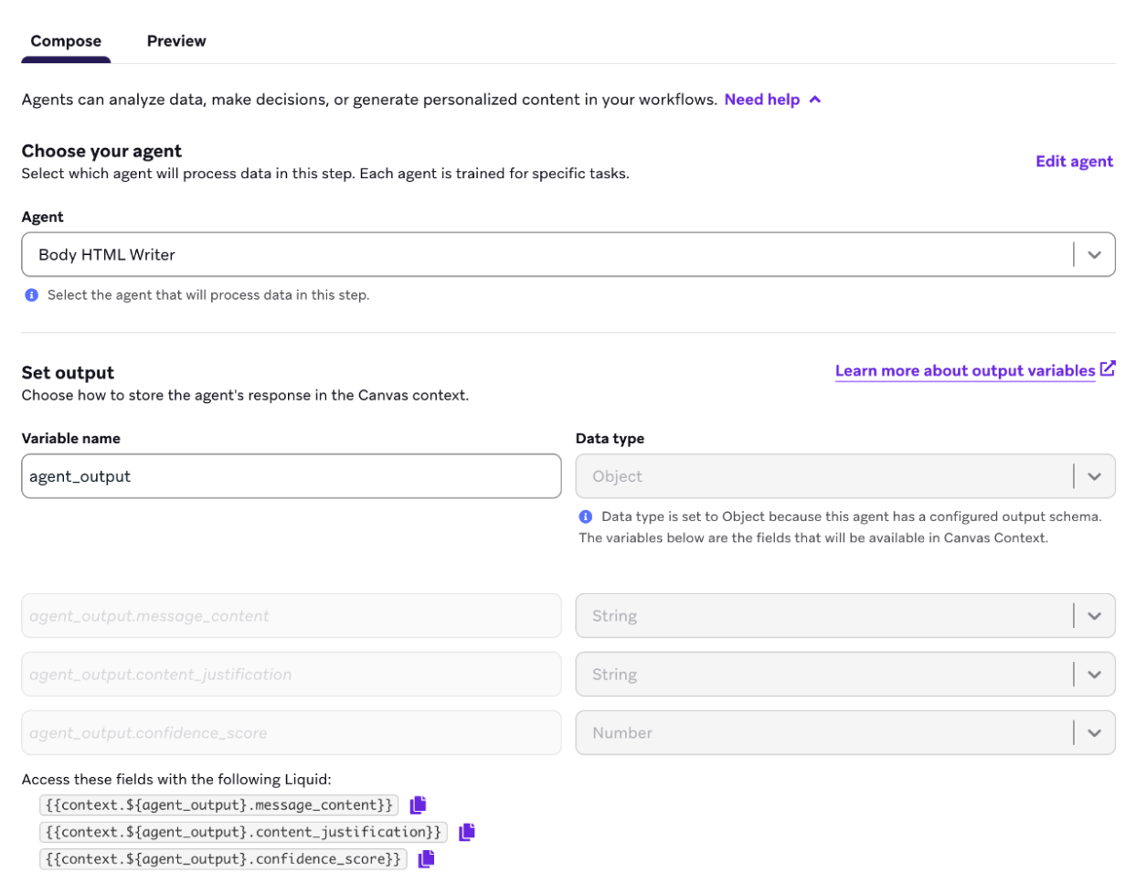The image size is (1136, 894).
Task: Copy the content_justification Liquid snippet
Action: [466, 832]
